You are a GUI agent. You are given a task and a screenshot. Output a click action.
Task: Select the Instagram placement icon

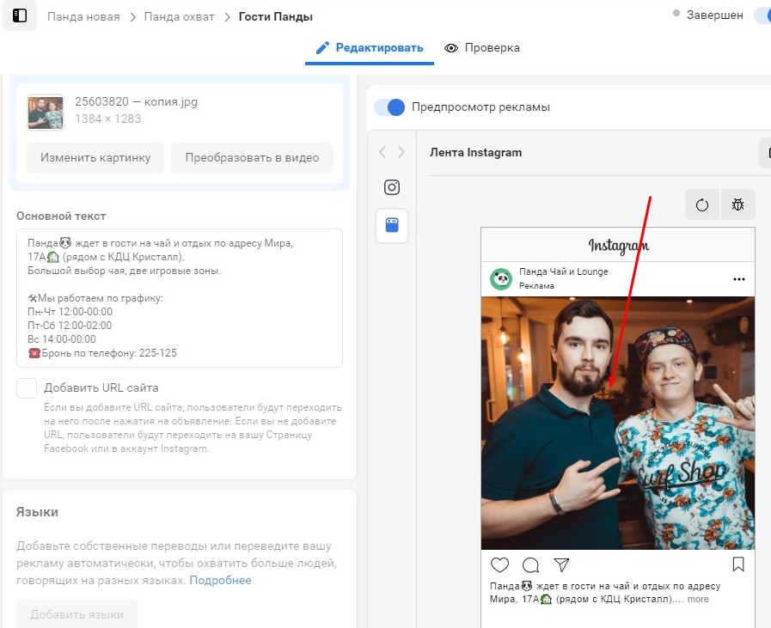392,187
